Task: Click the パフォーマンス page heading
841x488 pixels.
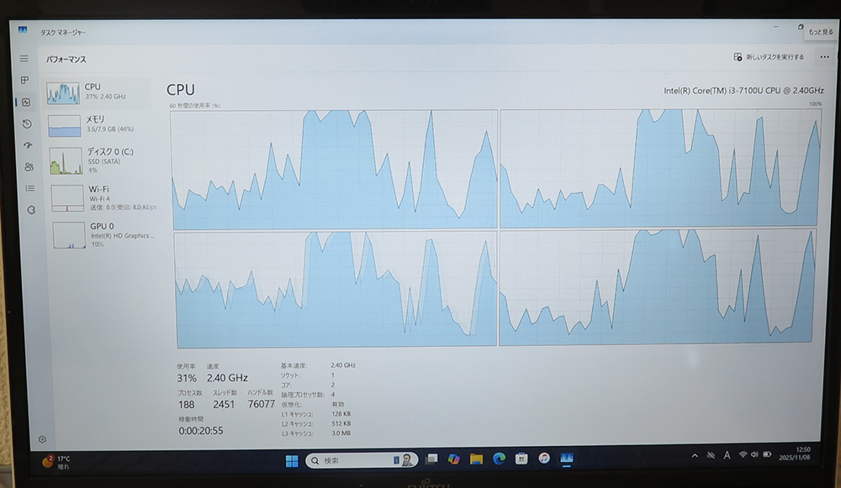Action: pos(66,60)
